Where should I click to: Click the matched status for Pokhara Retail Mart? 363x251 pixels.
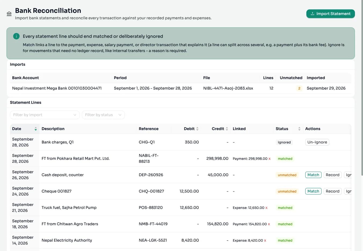pos(285,159)
